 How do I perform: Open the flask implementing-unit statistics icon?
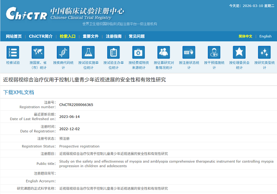(x=88, y=52)
